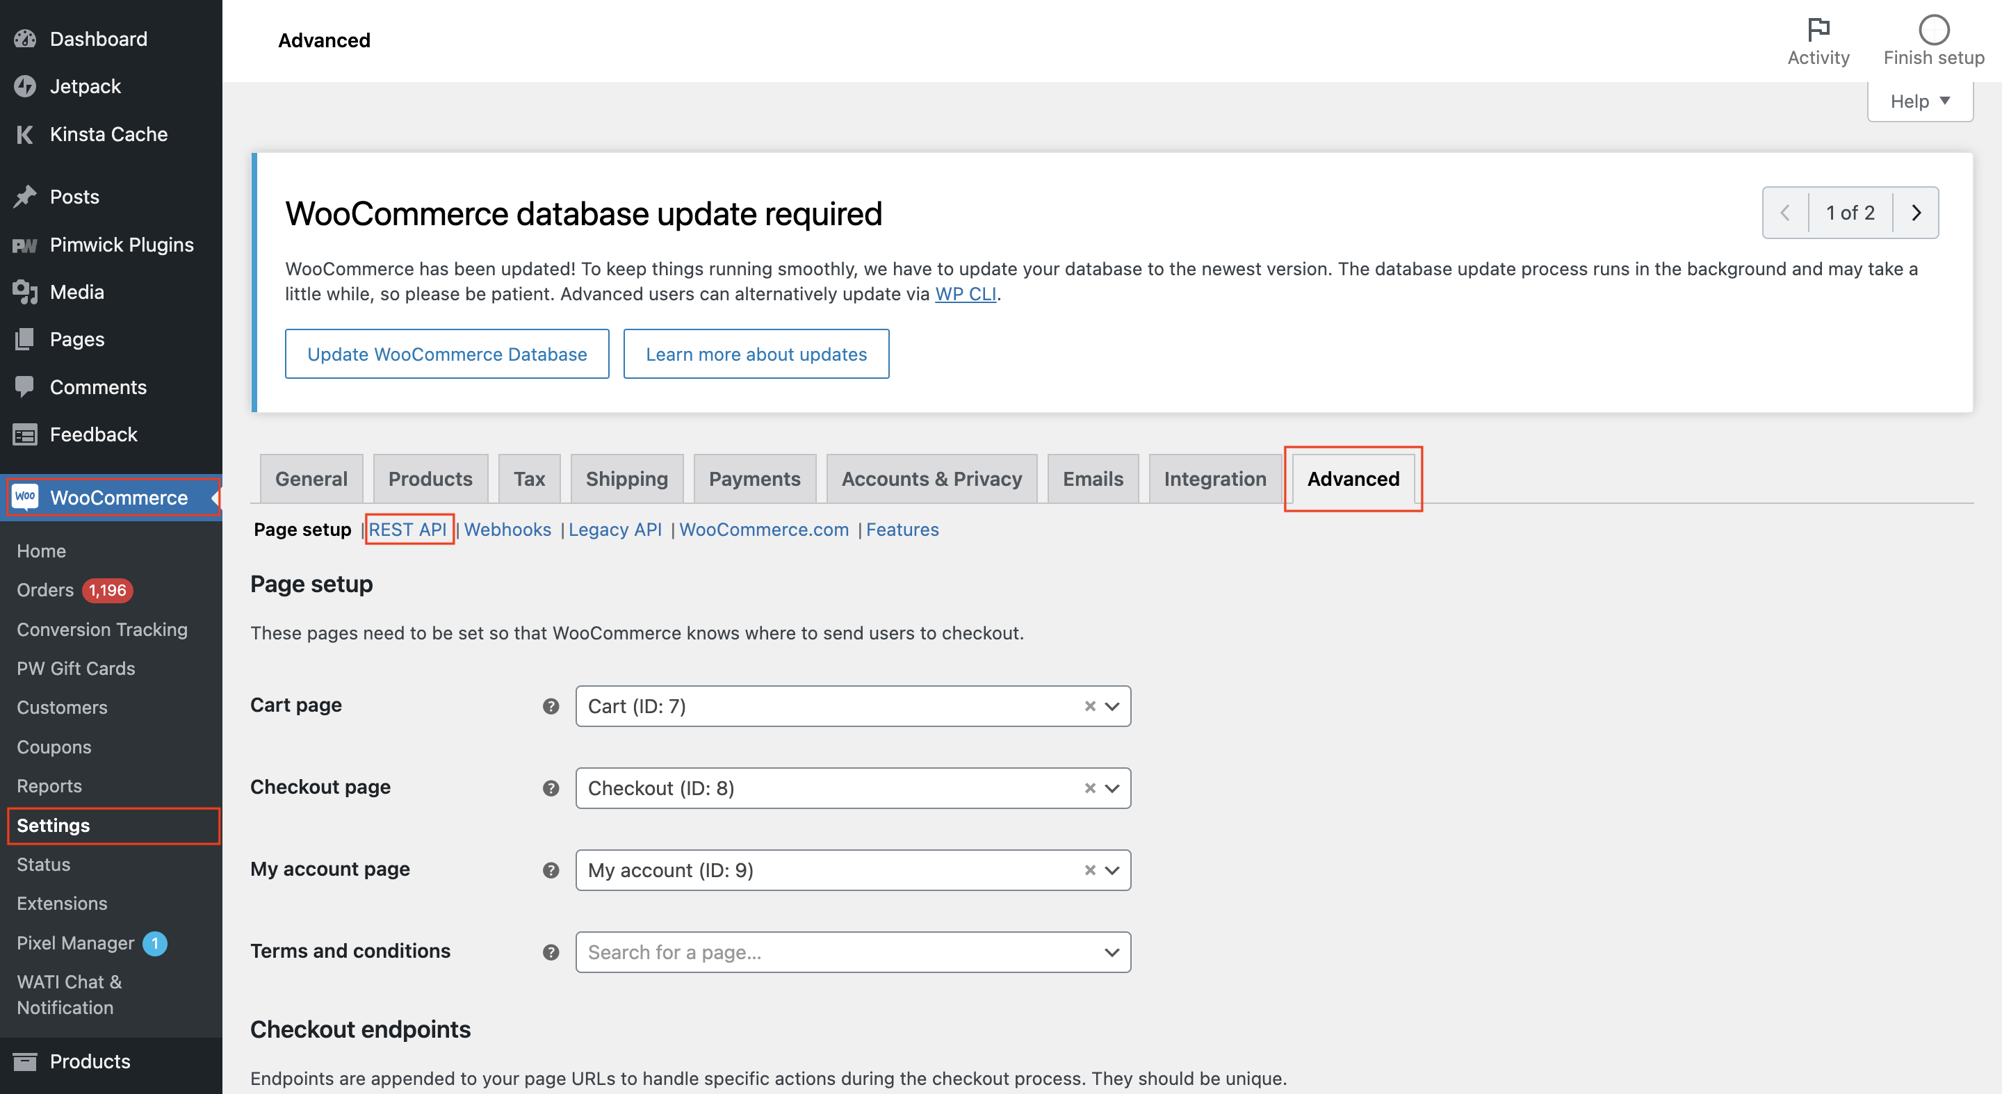2002x1094 pixels.
Task: Open the Orders 1,196 count badge
Action: point(107,591)
